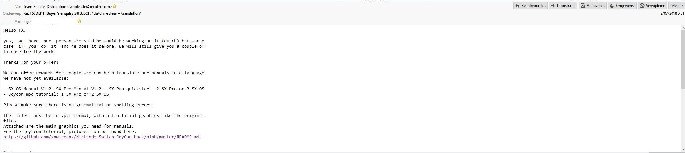Viewport: 685px width, 153px height.
Task: Click the Van header label
Action: point(18,7)
